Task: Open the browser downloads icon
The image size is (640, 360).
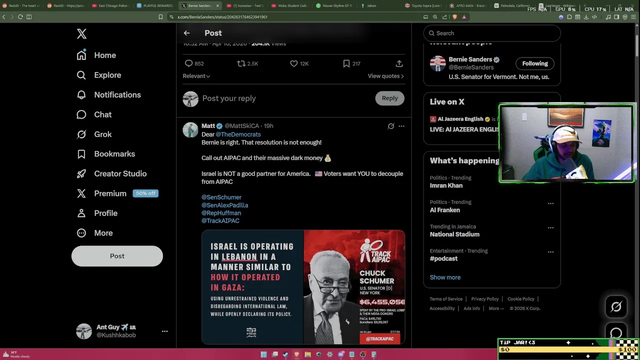Action: tap(586, 17)
